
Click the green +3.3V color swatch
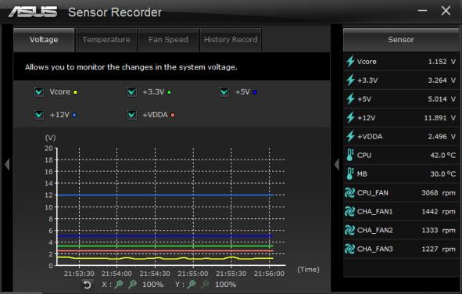click(169, 92)
